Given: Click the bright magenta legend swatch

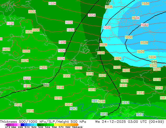Looking at the screenshot, I should (15, 125).
